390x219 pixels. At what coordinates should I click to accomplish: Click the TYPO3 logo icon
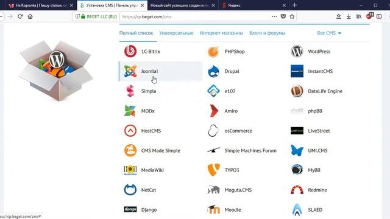[x=213, y=170]
